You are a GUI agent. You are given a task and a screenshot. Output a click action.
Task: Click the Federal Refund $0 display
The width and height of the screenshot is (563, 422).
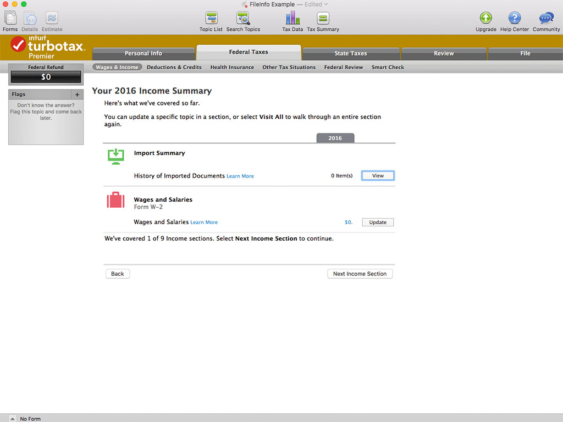coord(46,77)
